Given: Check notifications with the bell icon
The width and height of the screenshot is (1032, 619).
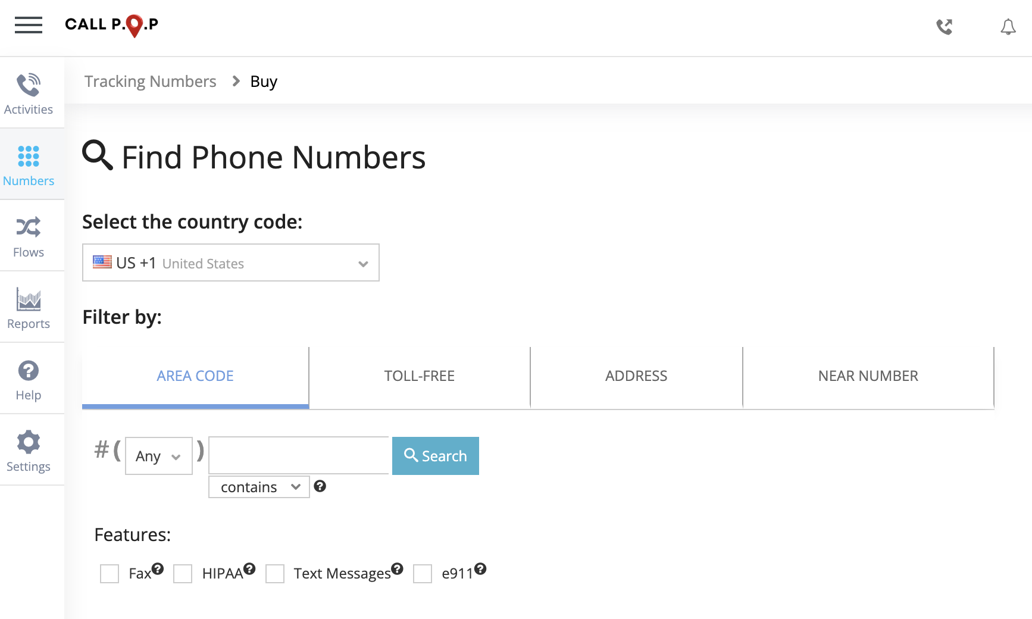Looking at the screenshot, I should 1008,27.
